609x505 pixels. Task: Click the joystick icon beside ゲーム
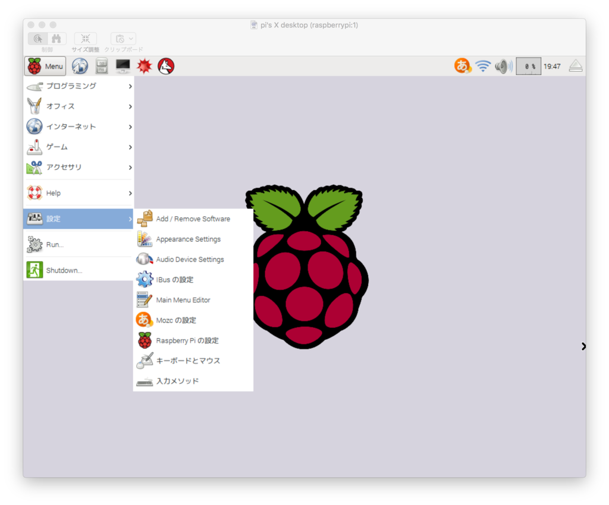pyautogui.click(x=34, y=147)
